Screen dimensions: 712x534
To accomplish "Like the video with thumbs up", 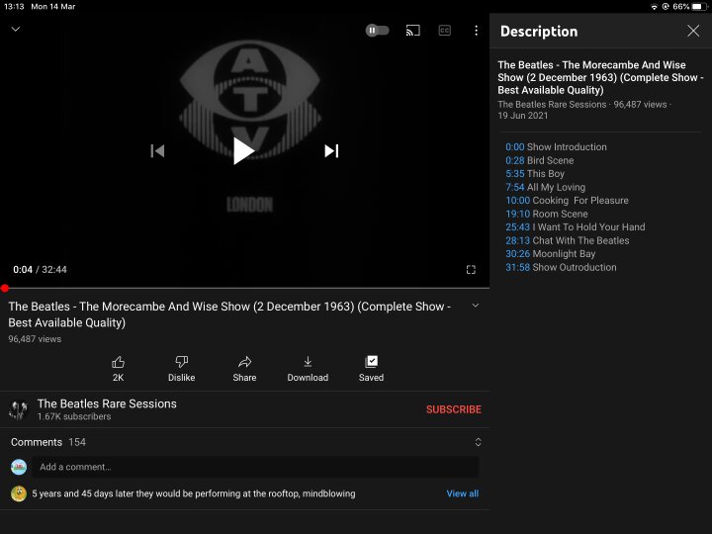I will coord(118,367).
